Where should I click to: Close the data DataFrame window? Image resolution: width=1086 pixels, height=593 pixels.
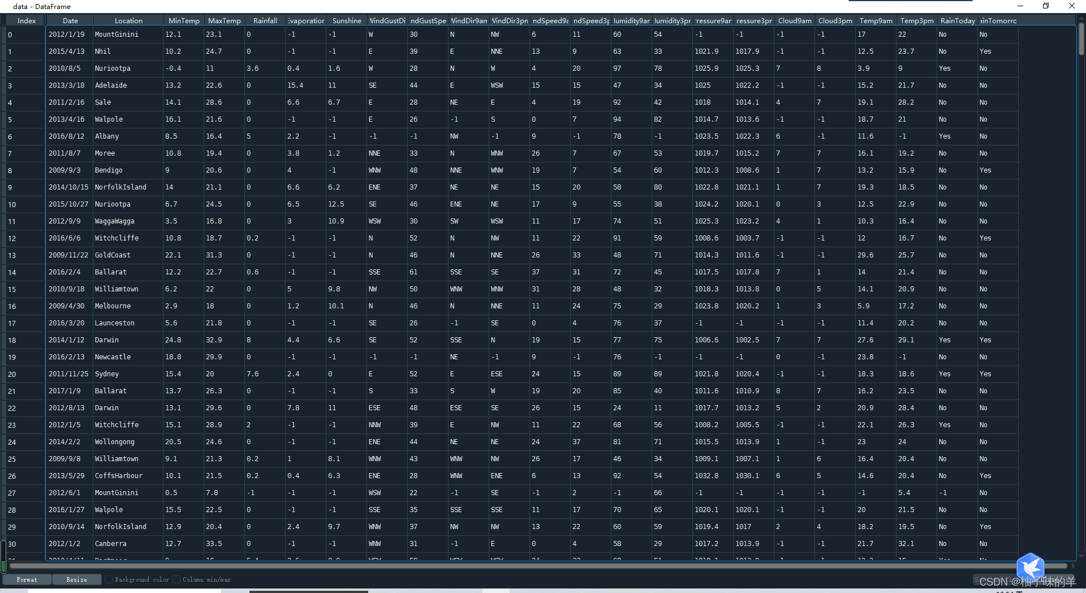[1071, 6]
